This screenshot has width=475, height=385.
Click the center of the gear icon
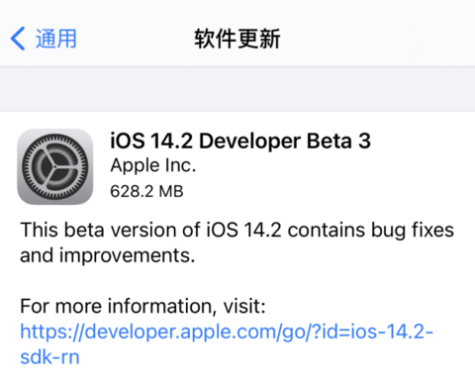click(x=55, y=166)
